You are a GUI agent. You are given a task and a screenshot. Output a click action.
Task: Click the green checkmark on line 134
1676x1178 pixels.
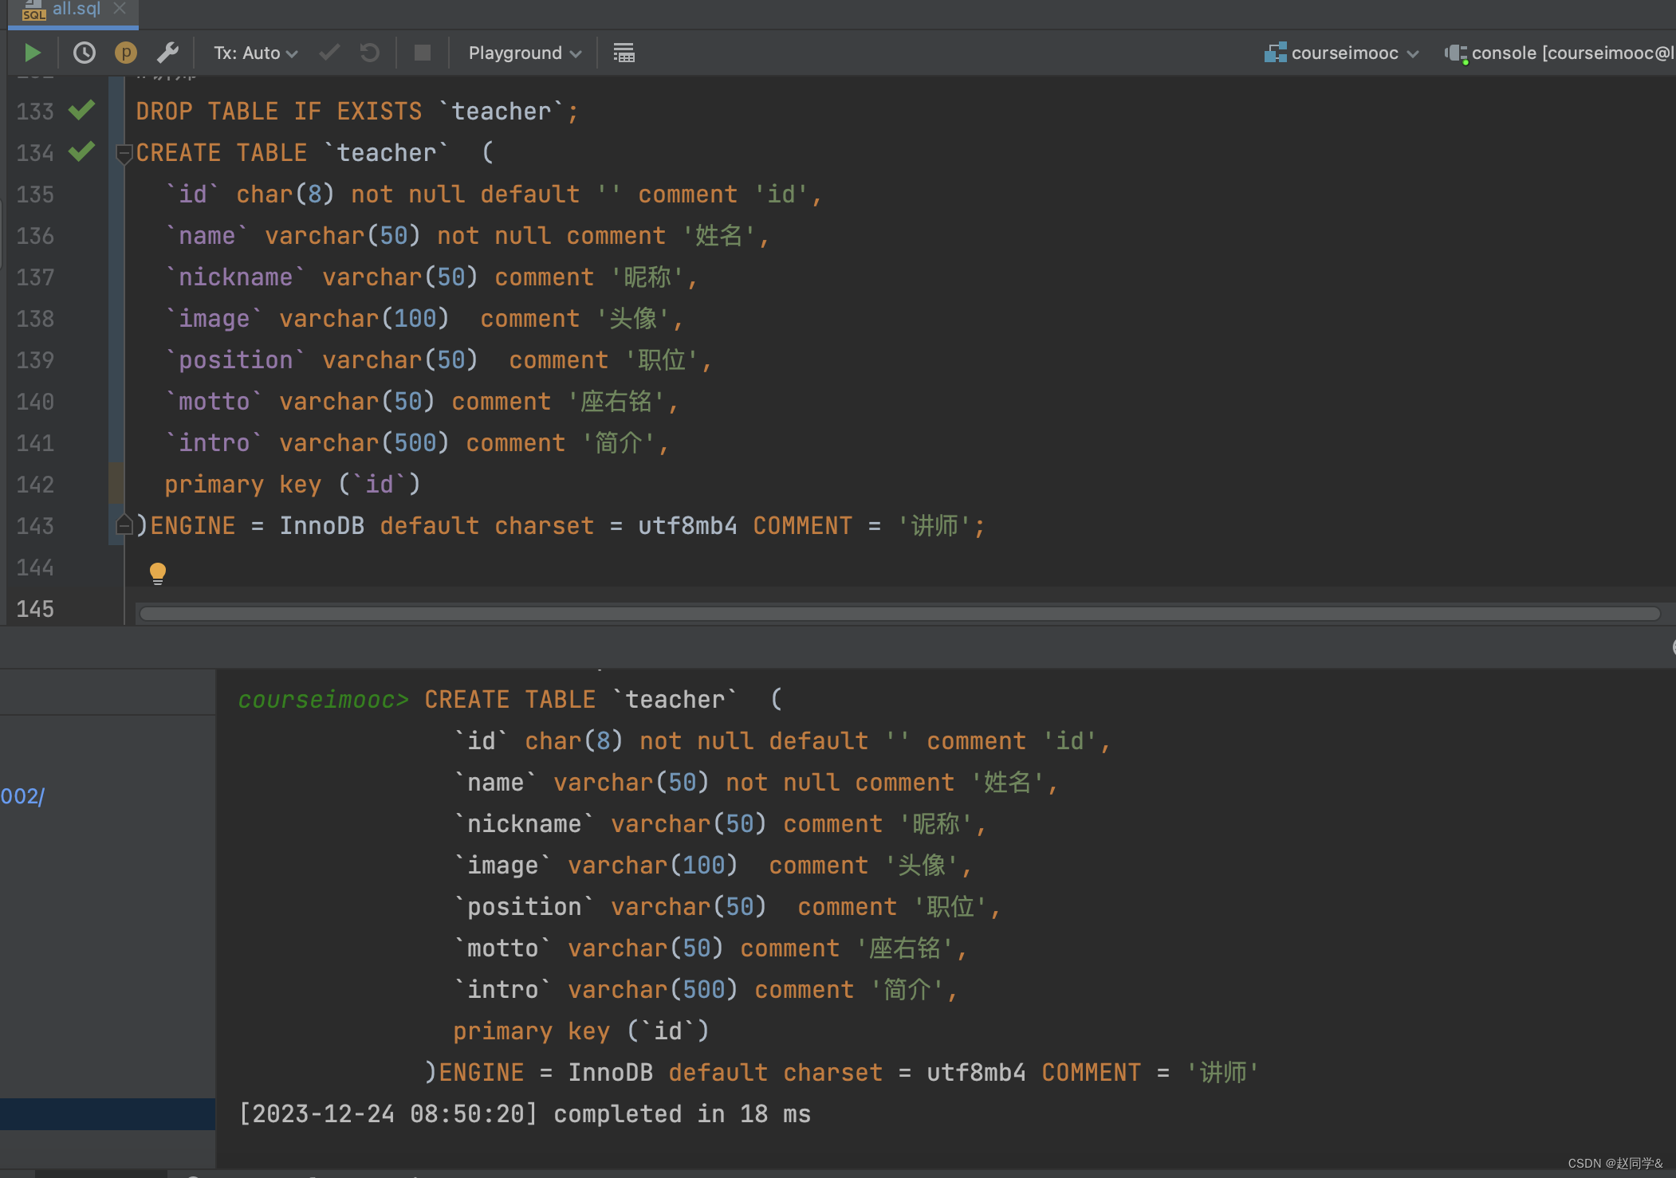pos(81,151)
